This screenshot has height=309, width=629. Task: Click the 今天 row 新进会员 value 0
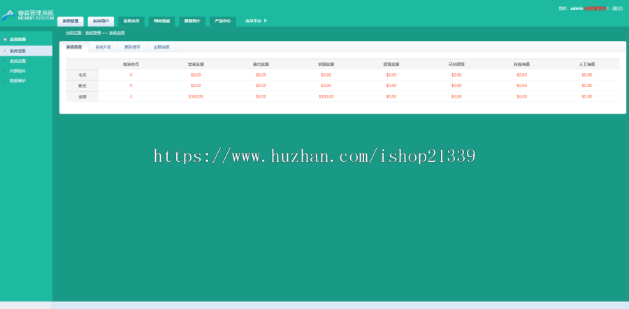(x=131, y=75)
